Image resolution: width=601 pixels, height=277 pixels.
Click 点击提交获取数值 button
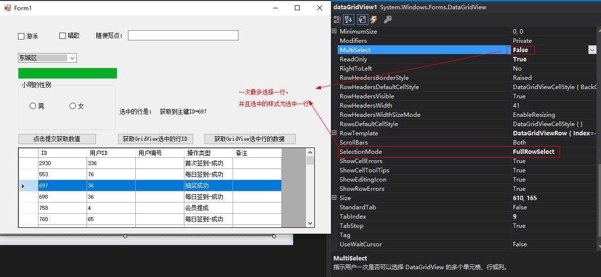point(57,139)
